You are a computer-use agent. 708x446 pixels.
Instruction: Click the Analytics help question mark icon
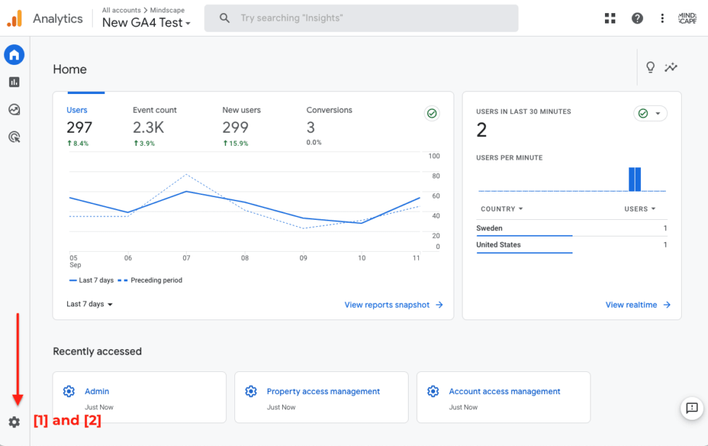pos(637,18)
